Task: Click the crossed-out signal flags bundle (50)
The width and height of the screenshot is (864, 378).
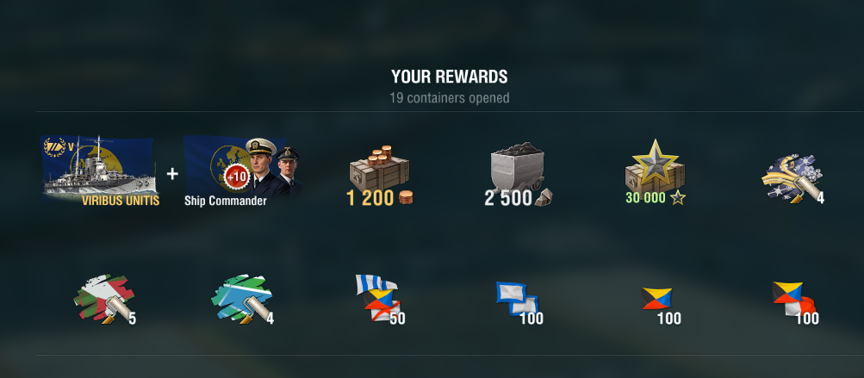Action: [378, 298]
